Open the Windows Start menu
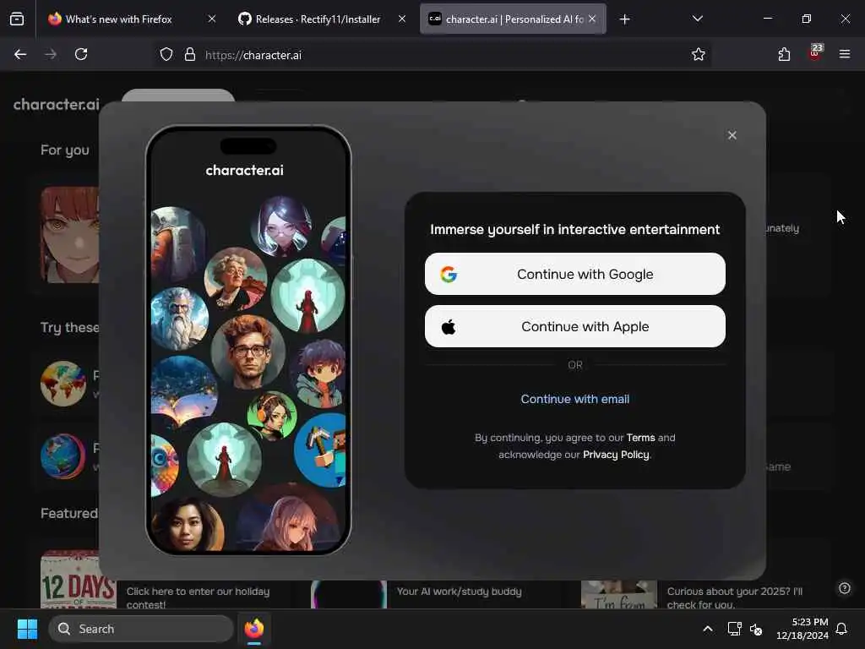Viewport: 865px width, 649px height. coord(27,629)
